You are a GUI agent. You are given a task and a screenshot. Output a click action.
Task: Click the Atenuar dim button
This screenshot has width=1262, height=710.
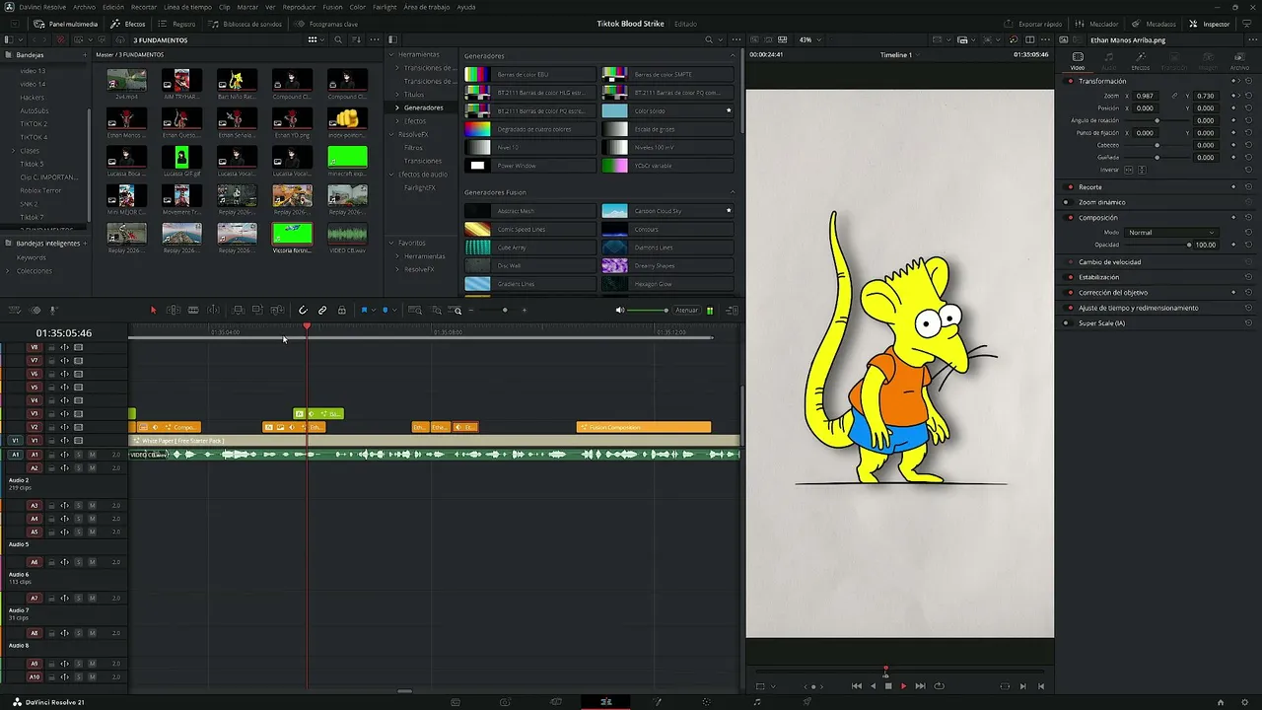(686, 311)
